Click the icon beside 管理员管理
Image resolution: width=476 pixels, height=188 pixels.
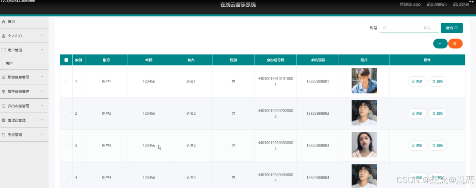click(4, 120)
